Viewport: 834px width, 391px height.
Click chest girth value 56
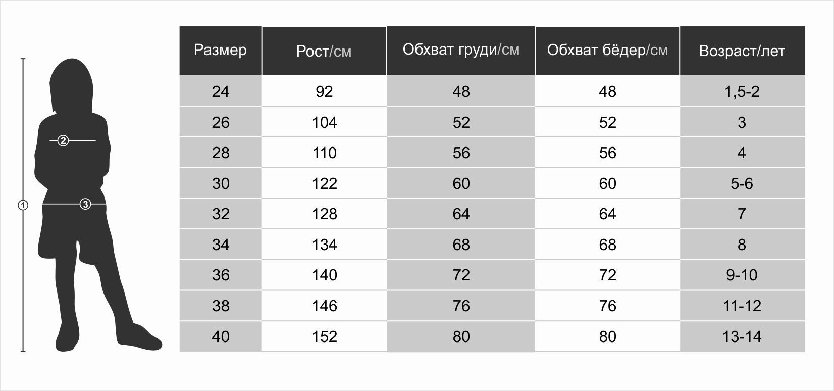coord(461,153)
